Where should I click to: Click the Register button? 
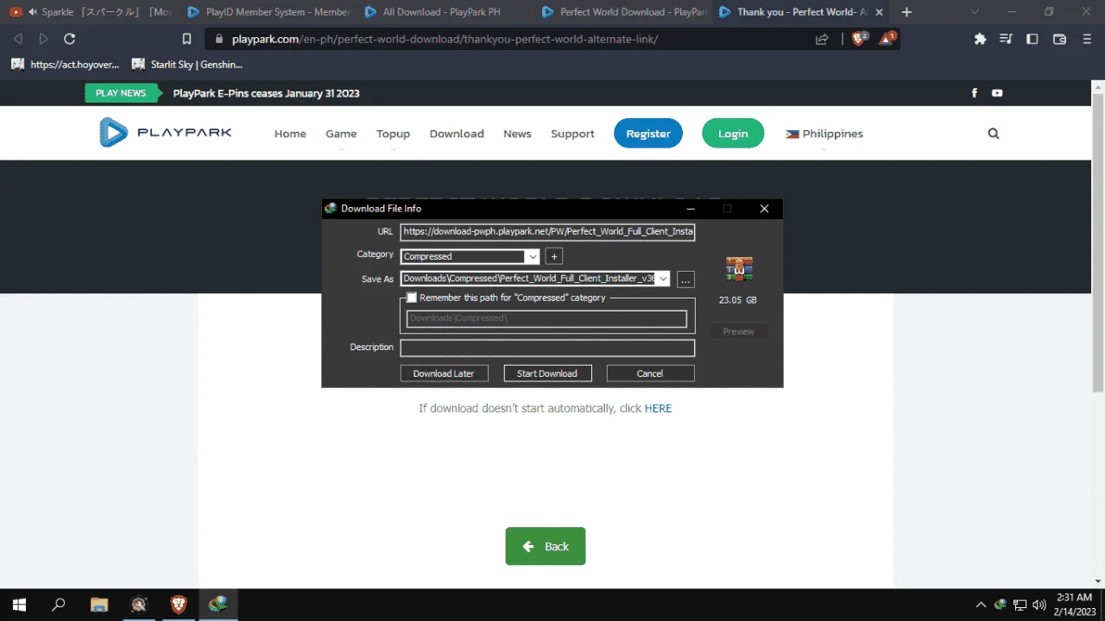tap(648, 134)
